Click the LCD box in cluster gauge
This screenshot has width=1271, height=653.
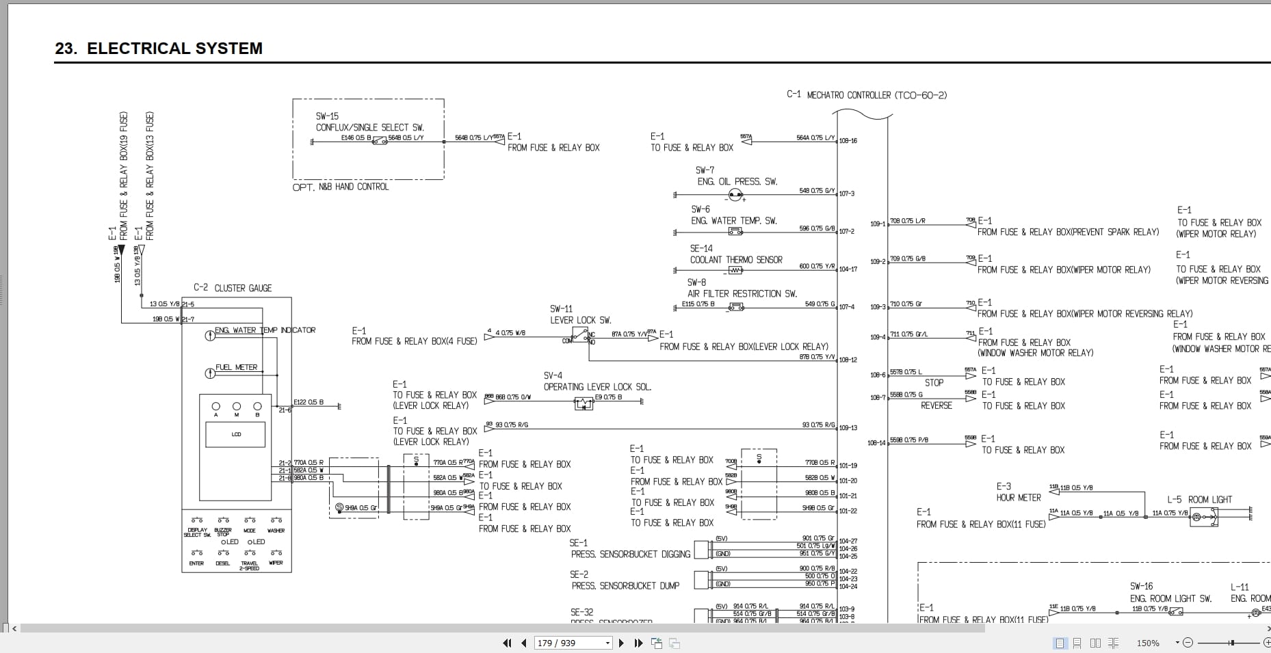pyautogui.click(x=235, y=434)
